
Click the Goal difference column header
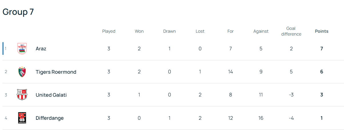pos(291,31)
